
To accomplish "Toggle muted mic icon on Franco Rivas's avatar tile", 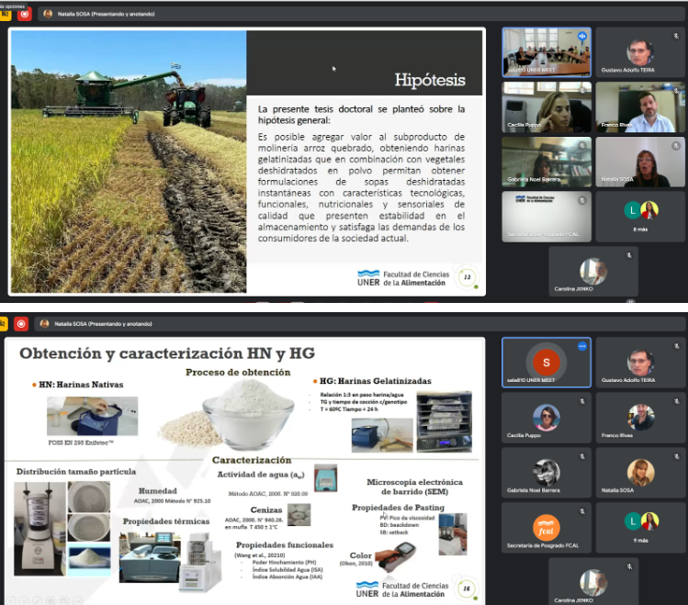I will click(x=676, y=400).
